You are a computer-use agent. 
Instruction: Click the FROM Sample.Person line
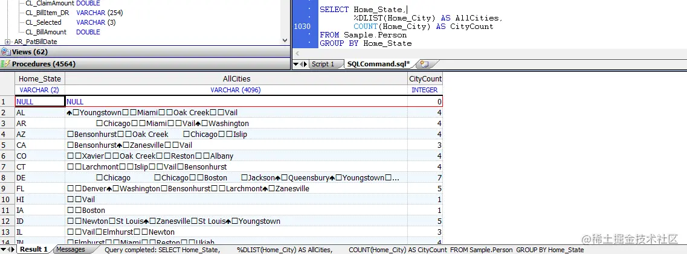tap(363, 35)
